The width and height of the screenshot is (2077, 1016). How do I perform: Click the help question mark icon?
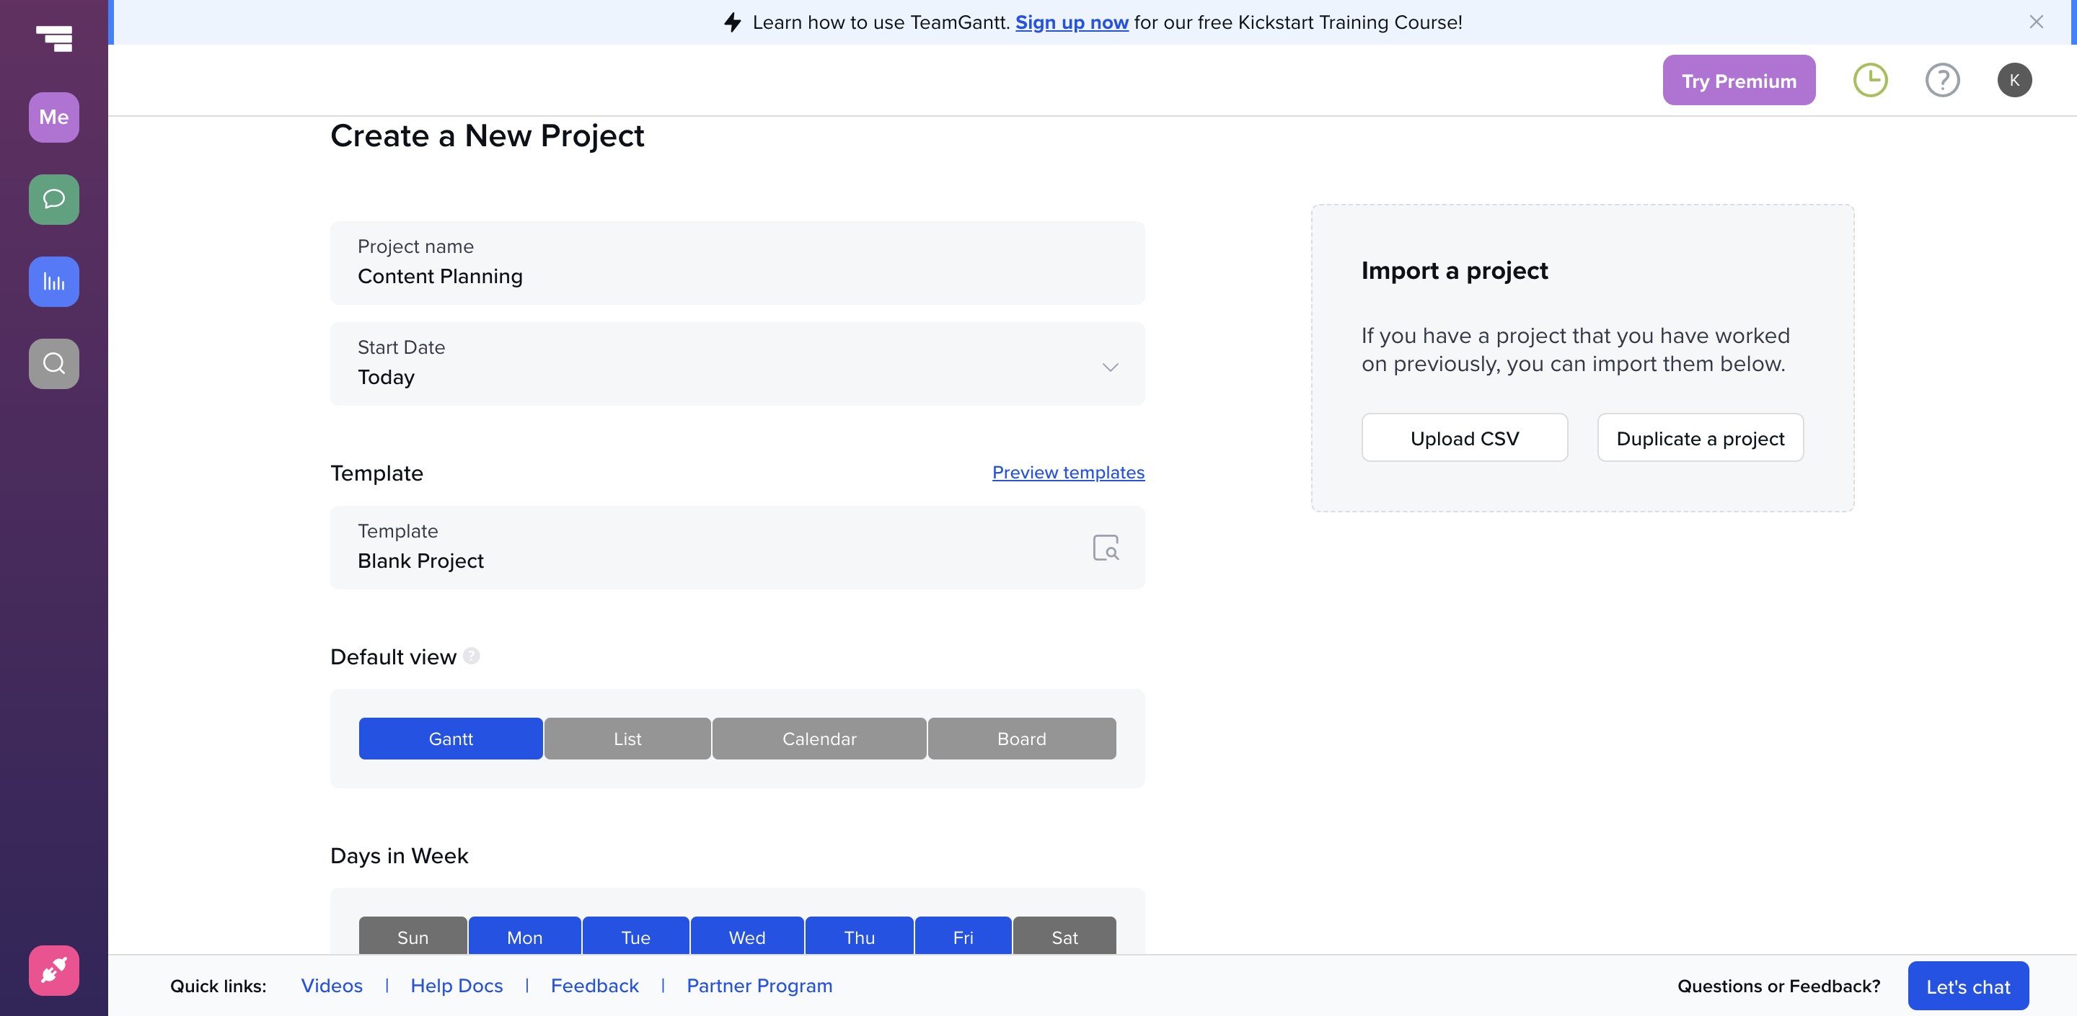coord(1941,80)
